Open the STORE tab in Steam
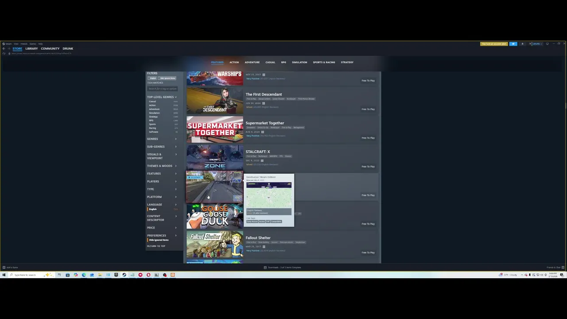 point(17,48)
